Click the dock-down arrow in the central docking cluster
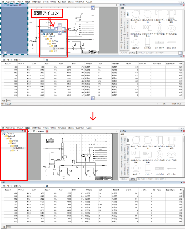185x229 pixels. click(60, 32)
